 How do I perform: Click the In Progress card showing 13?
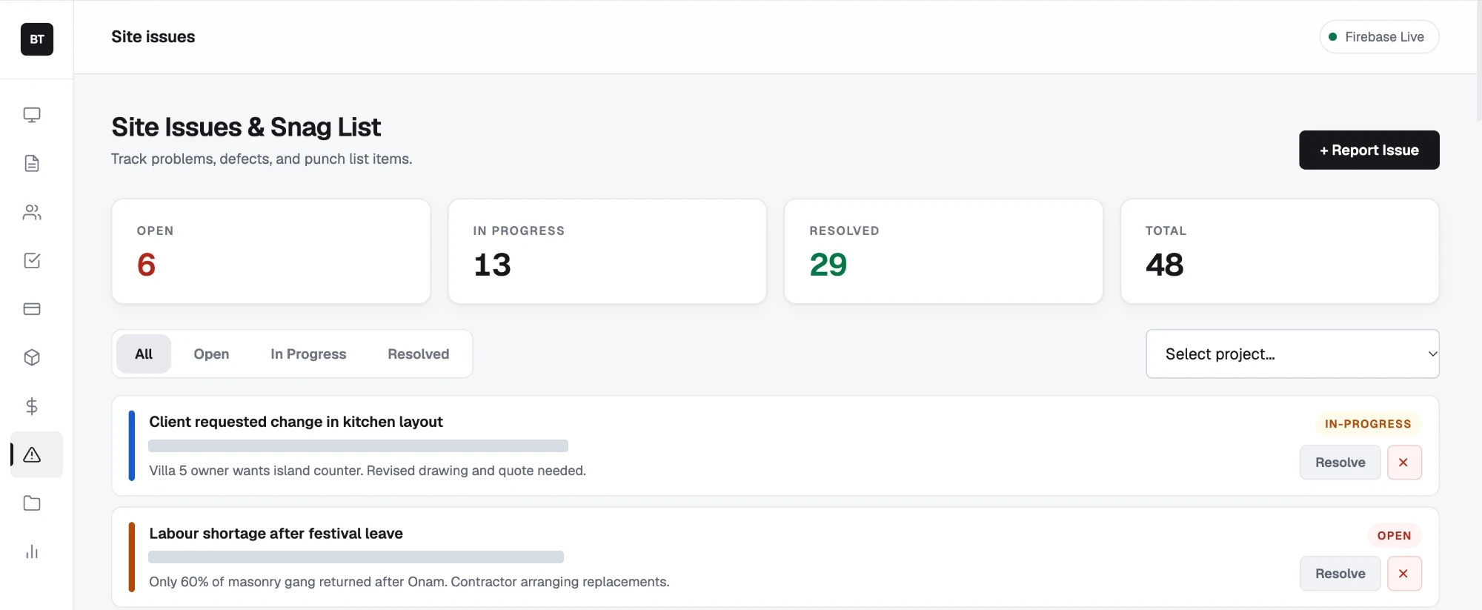tap(608, 251)
